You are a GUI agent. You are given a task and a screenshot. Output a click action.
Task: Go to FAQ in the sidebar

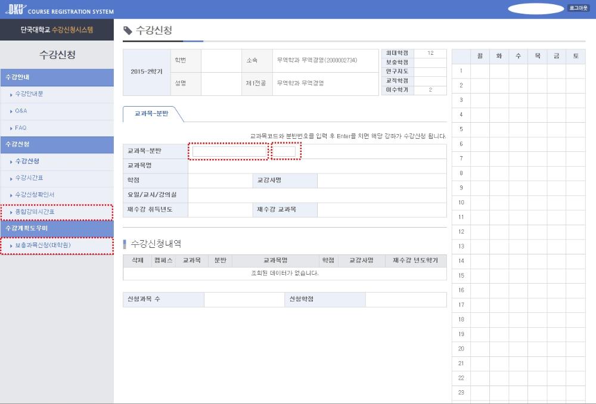point(20,128)
